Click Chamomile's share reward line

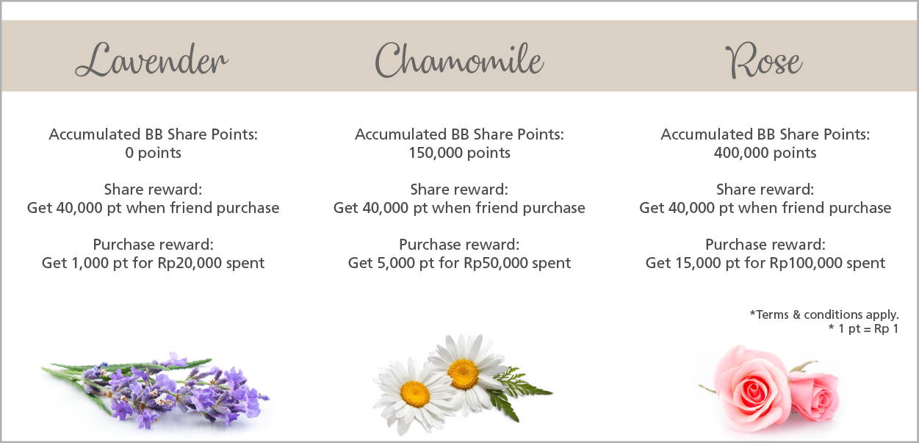click(459, 208)
